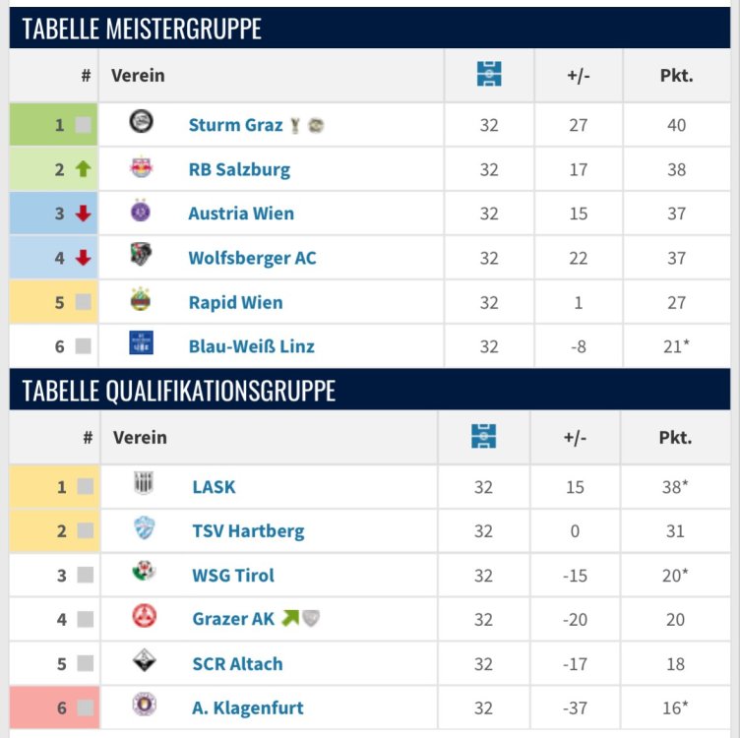
Task: Click the A. Klagenfurt club crest
Action: click(x=145, y=706)
